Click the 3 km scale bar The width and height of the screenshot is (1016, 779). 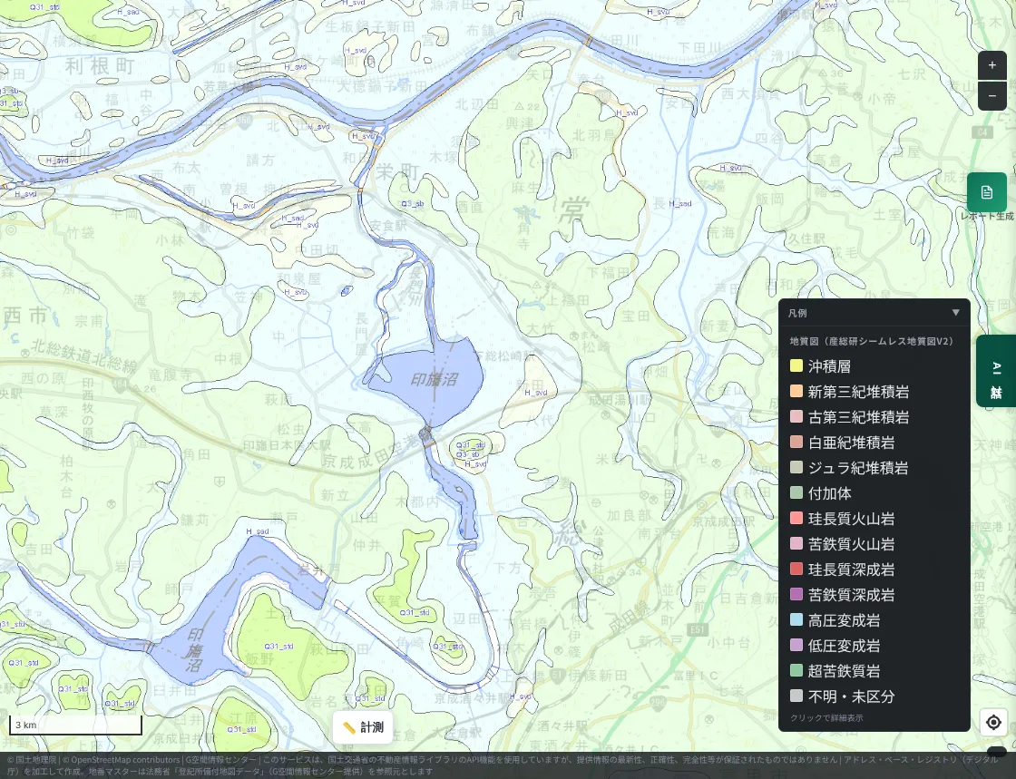[x=75, y=725]
